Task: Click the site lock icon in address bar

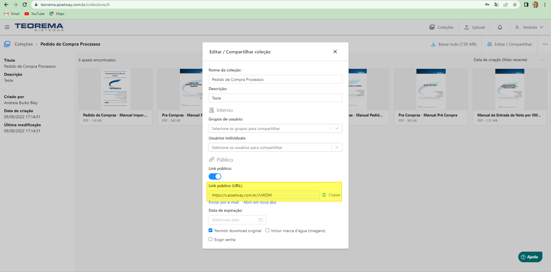Action: coord(36,5)
